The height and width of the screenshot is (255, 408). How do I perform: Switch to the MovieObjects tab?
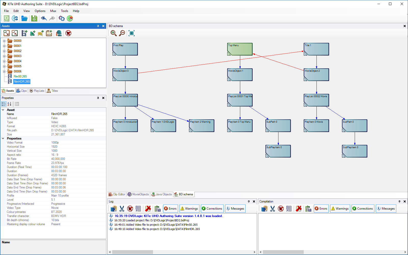click(138, 194)
